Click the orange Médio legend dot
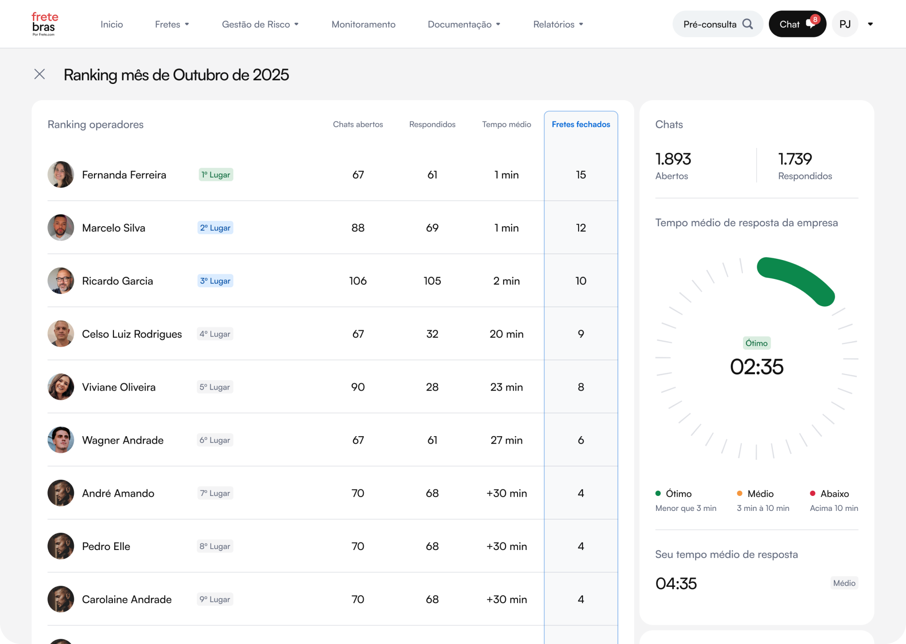Screen dimensions: 906x644 [x=739, y=493]
